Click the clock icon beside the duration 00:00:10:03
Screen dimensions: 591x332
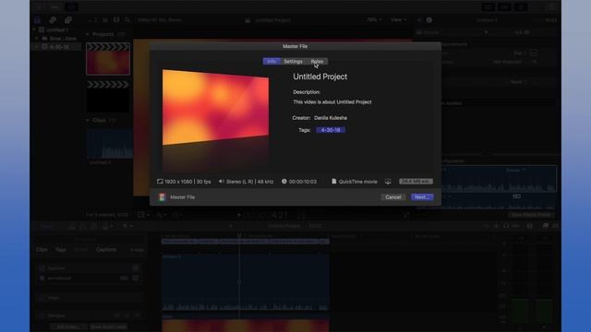[284, 182]
